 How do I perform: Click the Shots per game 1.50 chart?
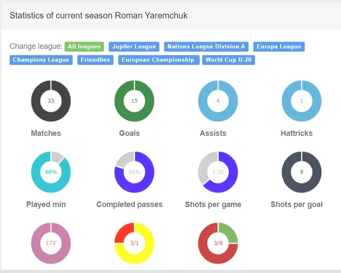tap(218, 172)
